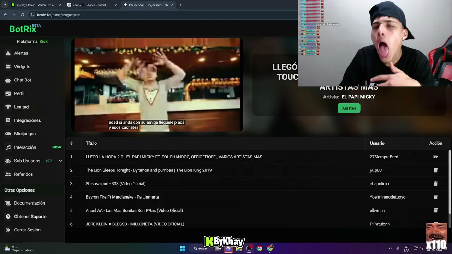Click the Cerrar Sesión logout icon

[8, 230]
